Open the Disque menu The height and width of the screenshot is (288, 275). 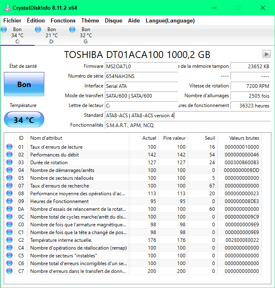[113, 20]
